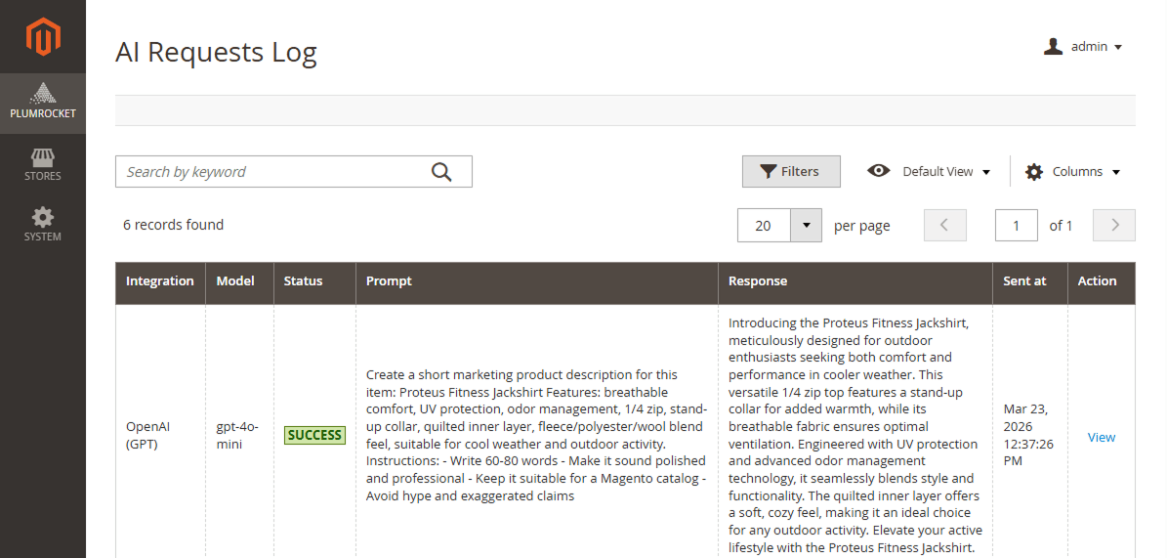This screenshot has height=558, width=1167.
Task: Click the magnifying glass search icon
Action: pos(441,172)
